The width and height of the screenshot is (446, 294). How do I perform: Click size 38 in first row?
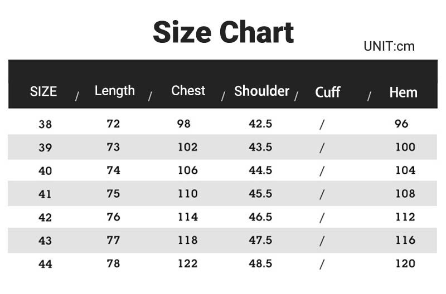[x=45, y=124]
